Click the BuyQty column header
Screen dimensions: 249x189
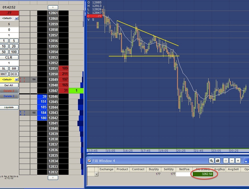(x=154, y=169)
